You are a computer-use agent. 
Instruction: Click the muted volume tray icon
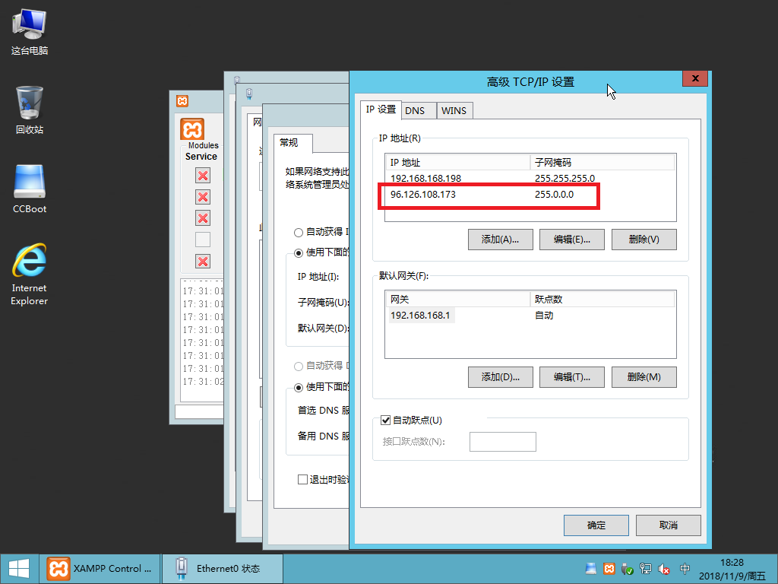click(x=663, y=569)
